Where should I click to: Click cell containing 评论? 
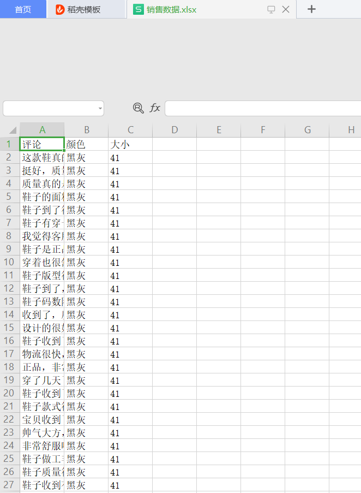[x=42, y=144]
